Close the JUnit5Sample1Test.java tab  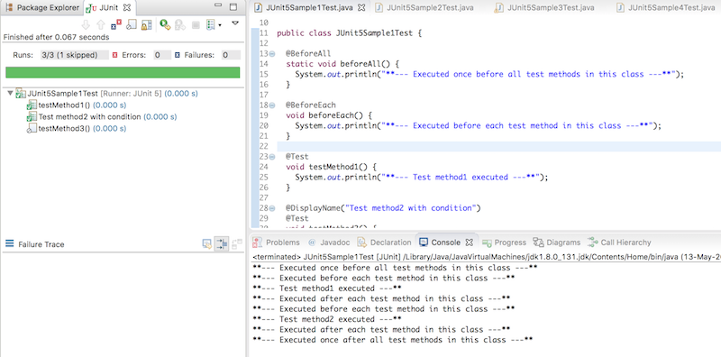coord(361,8)
